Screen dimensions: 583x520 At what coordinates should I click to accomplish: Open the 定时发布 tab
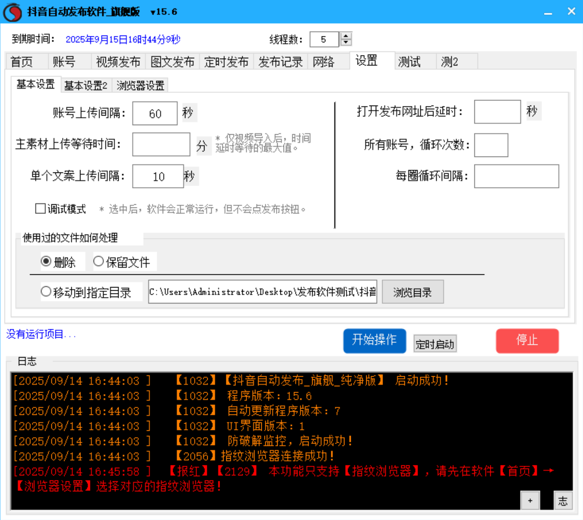point(226,62)
